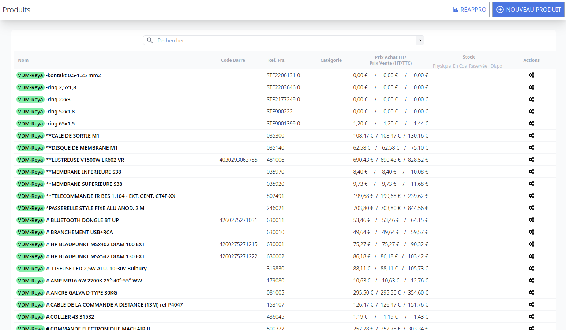This screenshot has height=330, width=566.
Task: Open actions for # BLUETOOTH DONGLE BT UP
Action: point(531,220)
